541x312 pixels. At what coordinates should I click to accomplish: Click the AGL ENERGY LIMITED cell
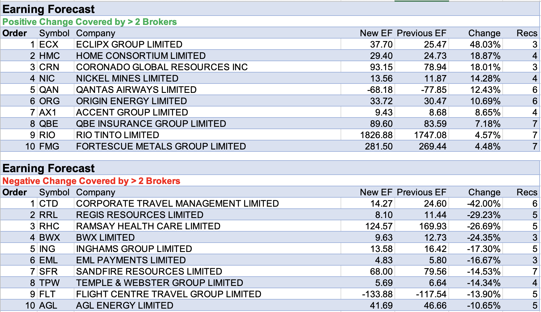pyautogui.click(x=125, y=305)
